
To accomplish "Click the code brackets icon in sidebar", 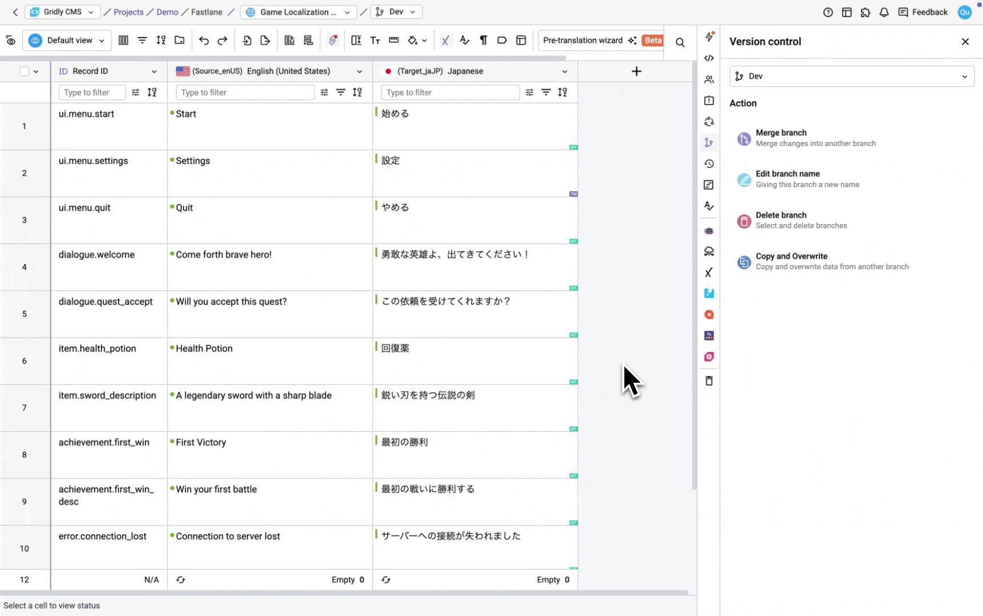I will tap(709, 58).
